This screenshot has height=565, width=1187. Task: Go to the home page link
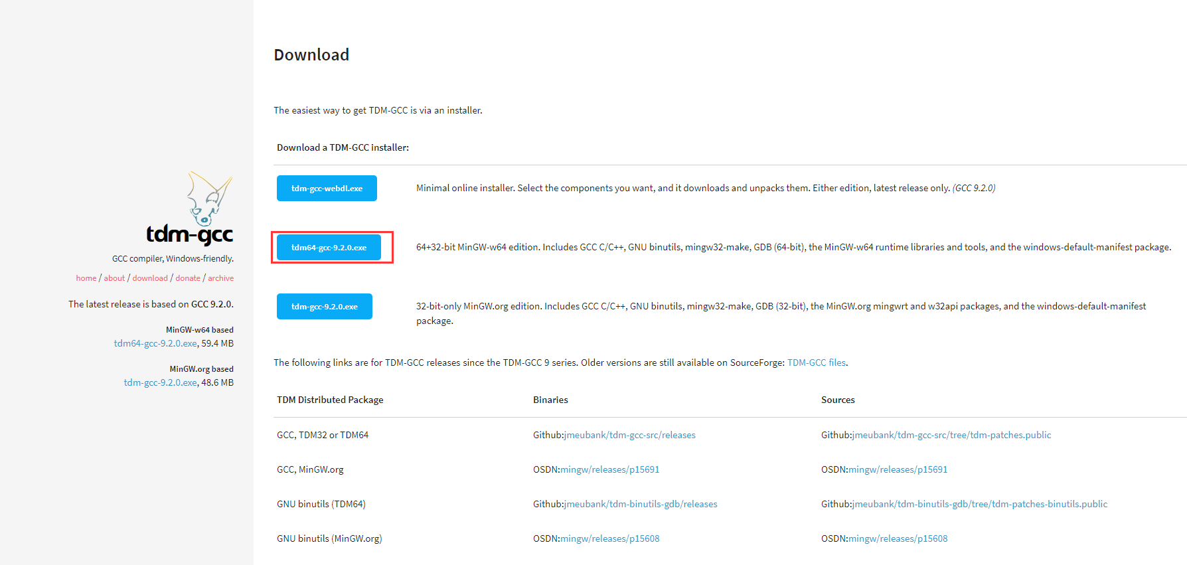[86, 278]
